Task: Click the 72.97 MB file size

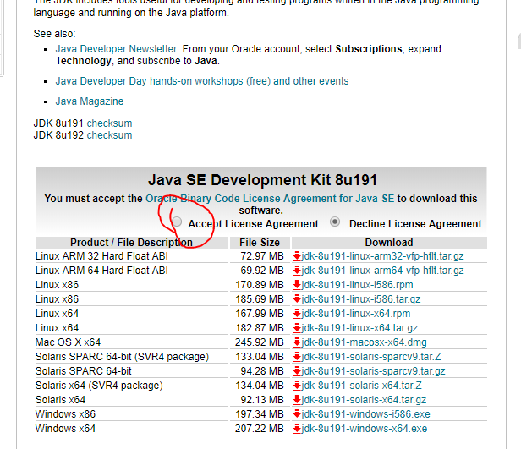Action: [x=262, y=256]
